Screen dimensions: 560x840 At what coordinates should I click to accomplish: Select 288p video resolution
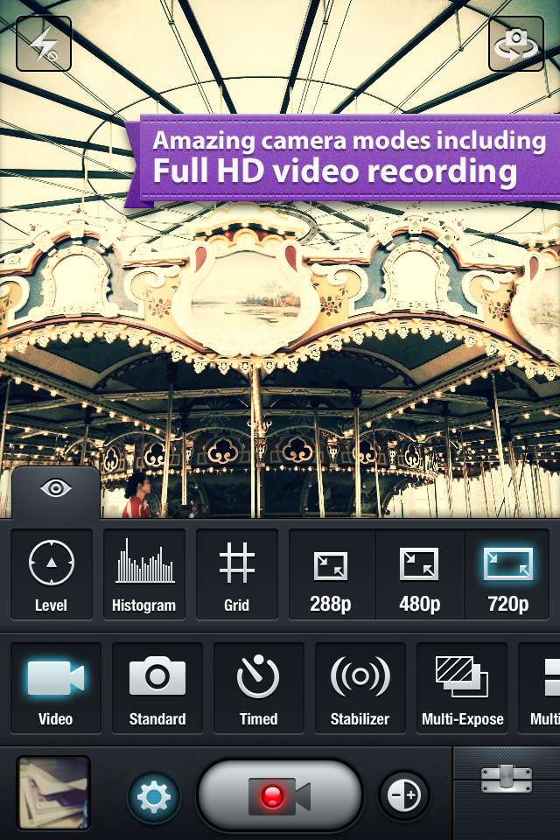click(x=331, y=574)
